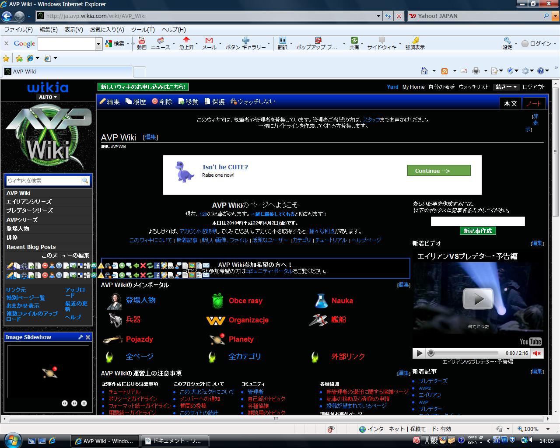
Task: Open ボタン ギャラリー button gallery
Action: coord(245,43)
